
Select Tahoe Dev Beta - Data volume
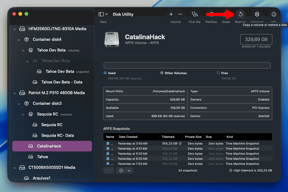(x=62, y=82)
